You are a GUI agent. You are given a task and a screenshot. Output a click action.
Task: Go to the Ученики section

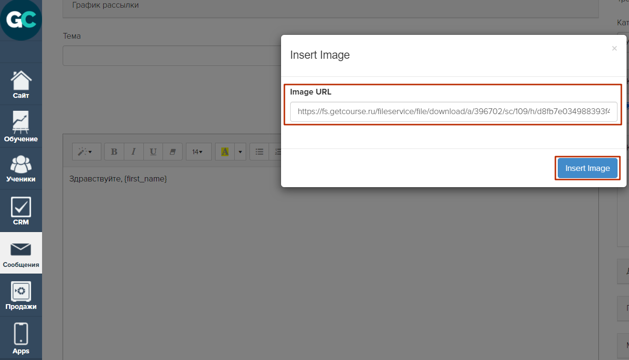pyautogui.click(x=21, y=169)
